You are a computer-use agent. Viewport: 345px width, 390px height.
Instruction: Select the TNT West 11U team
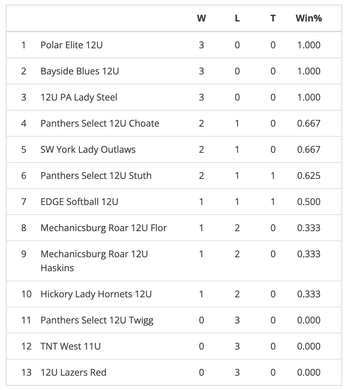click(71, 346)
